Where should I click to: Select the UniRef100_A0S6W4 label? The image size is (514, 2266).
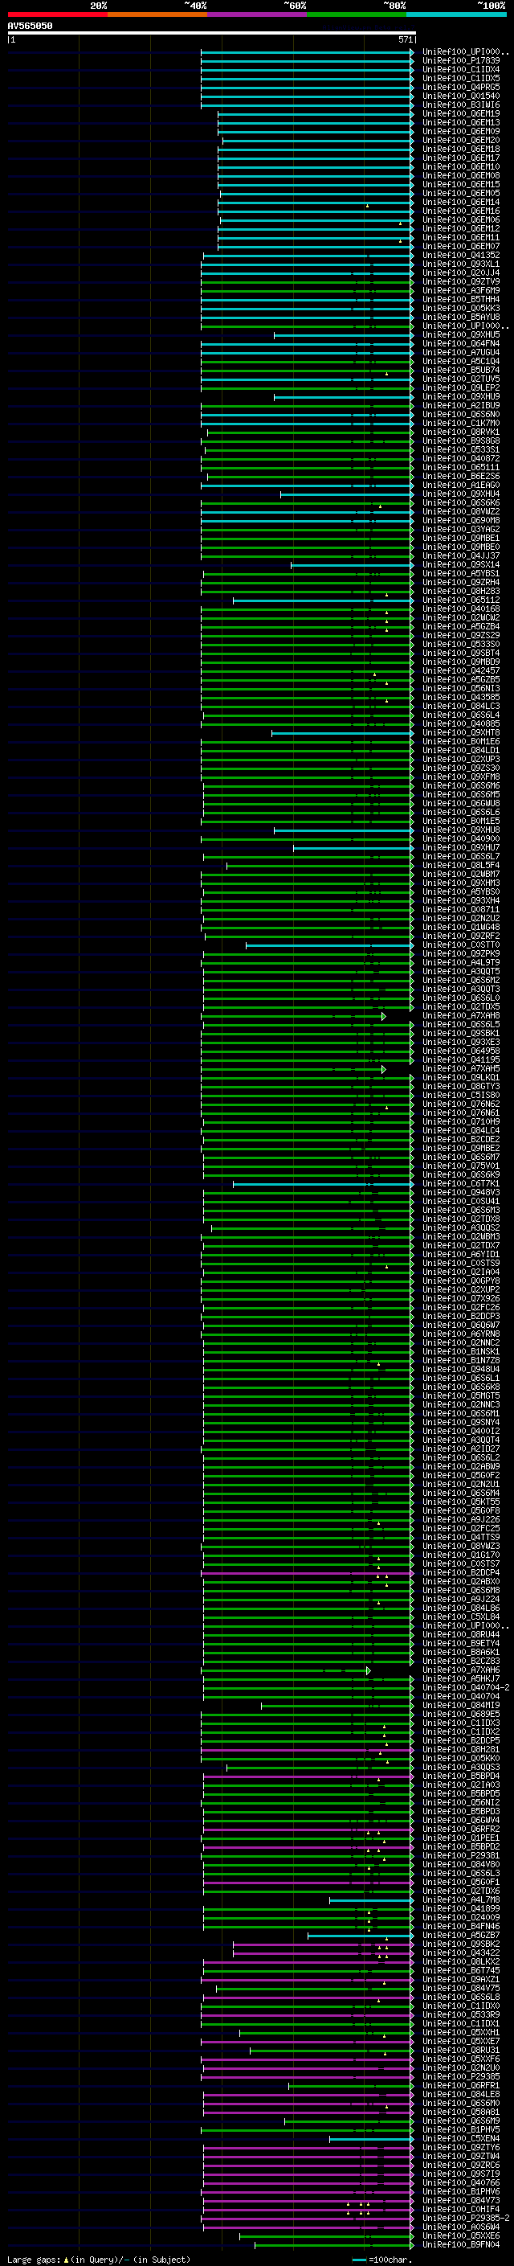(460, 2227)
